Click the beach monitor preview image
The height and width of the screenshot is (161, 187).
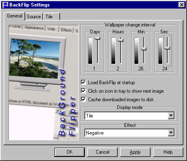pyautogui.click(x=43, y=83)
